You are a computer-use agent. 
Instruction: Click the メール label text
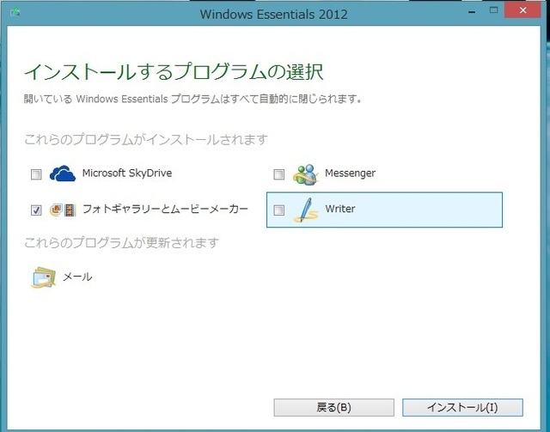77,277
